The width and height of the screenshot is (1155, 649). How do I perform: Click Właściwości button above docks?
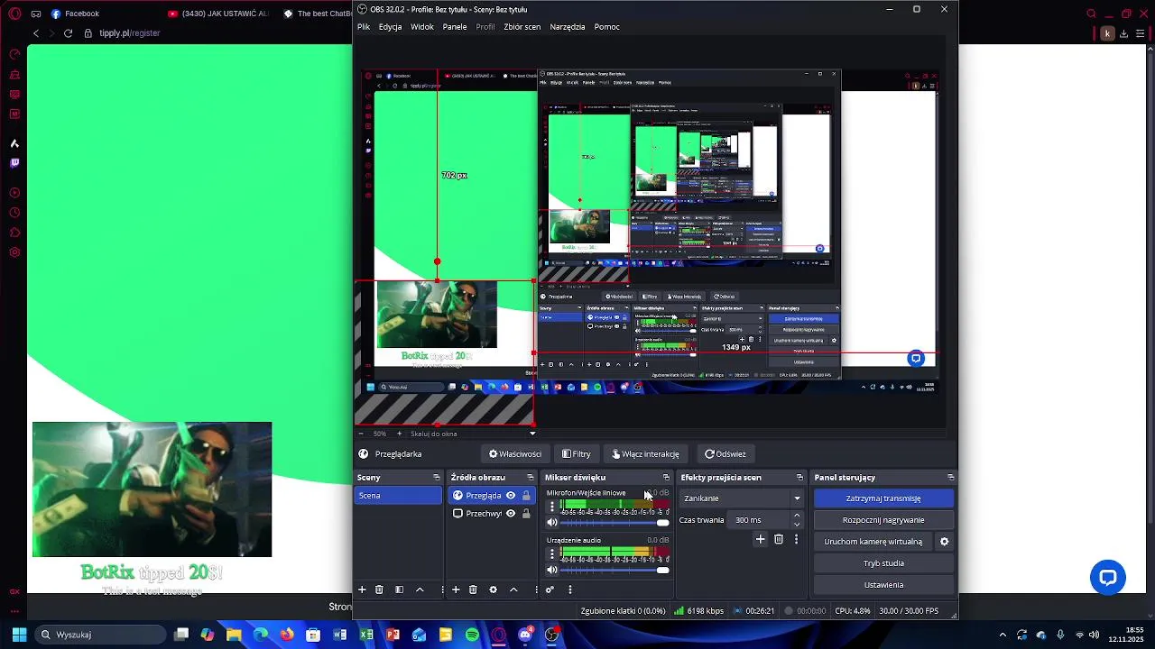pyautogui.click(x=515, y=454)
